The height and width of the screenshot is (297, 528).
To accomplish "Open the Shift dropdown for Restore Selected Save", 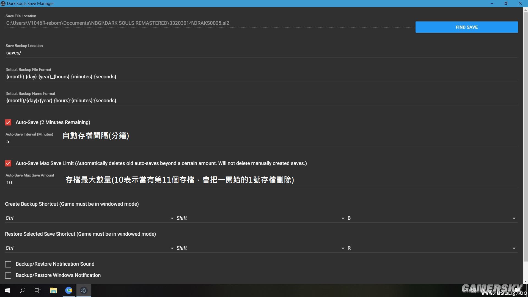I will click(261, 248).
